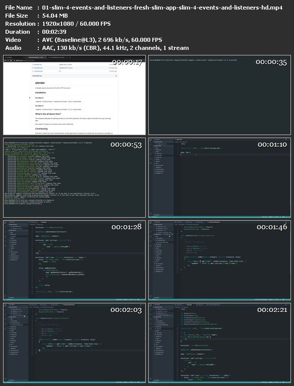Select the 'AAC, 130 kb/s (CBR)' audio line
The image size is (294, 386).
(115, 48)
